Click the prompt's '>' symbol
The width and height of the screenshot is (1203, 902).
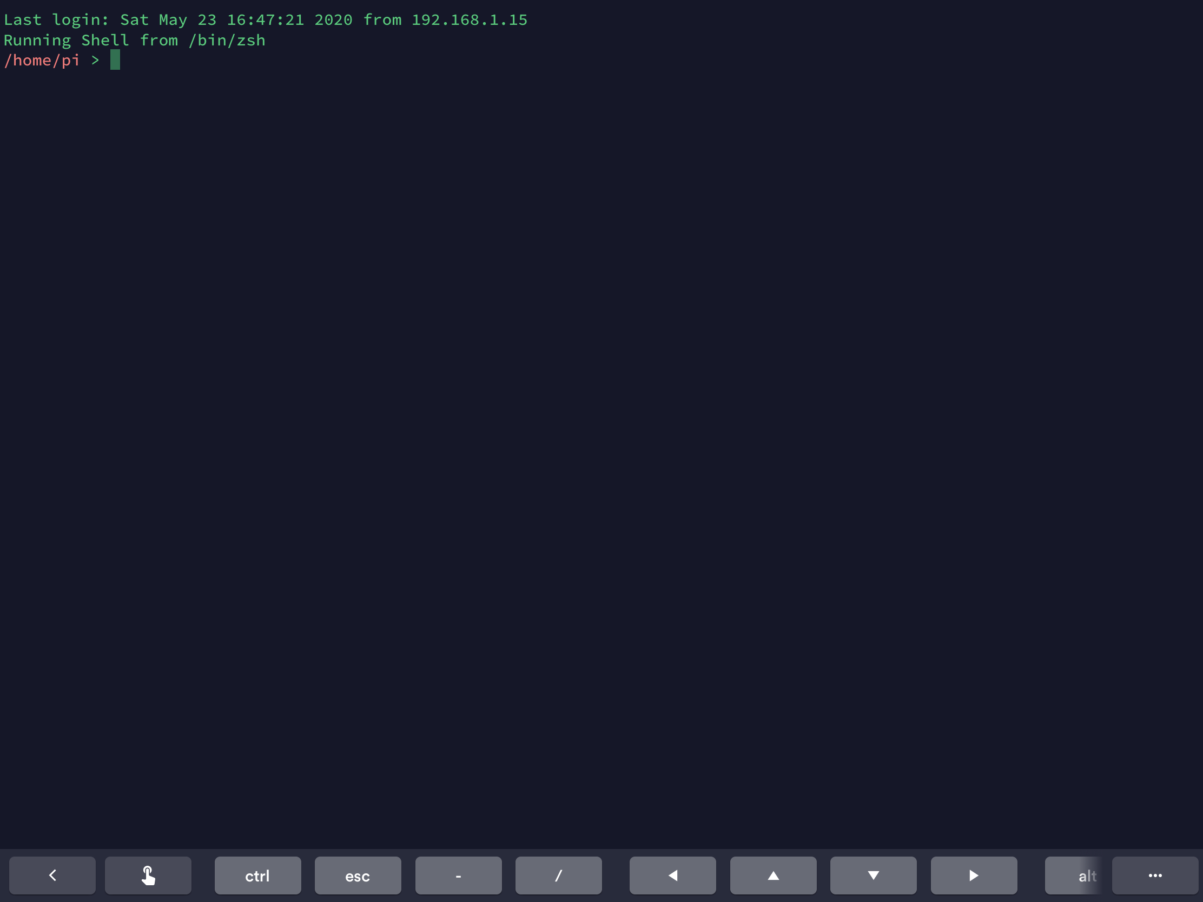pyautogui.click(x=95, y=61)
